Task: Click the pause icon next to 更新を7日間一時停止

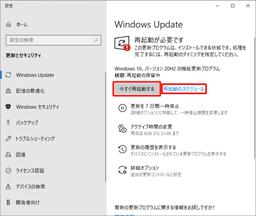Action: [122, 108]
